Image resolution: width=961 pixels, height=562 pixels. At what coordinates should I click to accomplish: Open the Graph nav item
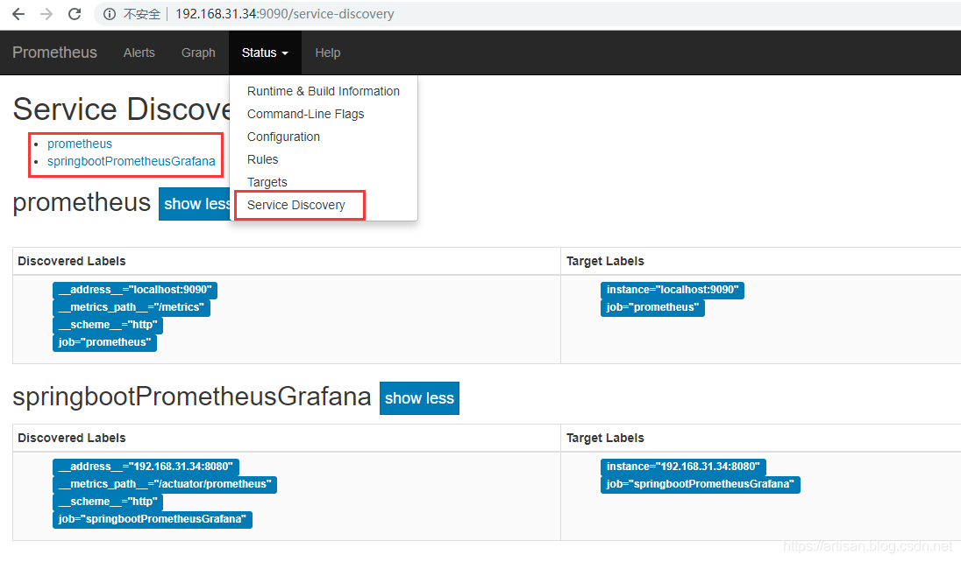[198, 53]
